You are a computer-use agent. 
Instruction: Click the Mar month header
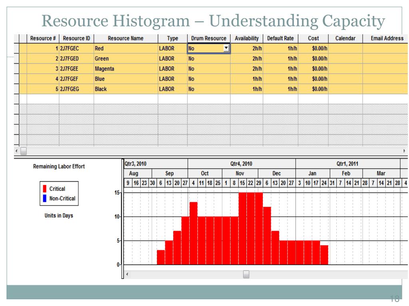click(381, 173)
